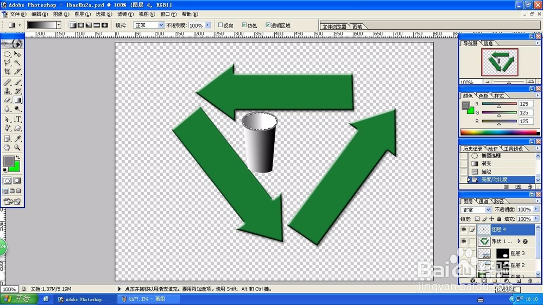This screenshot has width=543, height=305.
Task: Switch to 路径 tab
Action: (x=498, y=201)
